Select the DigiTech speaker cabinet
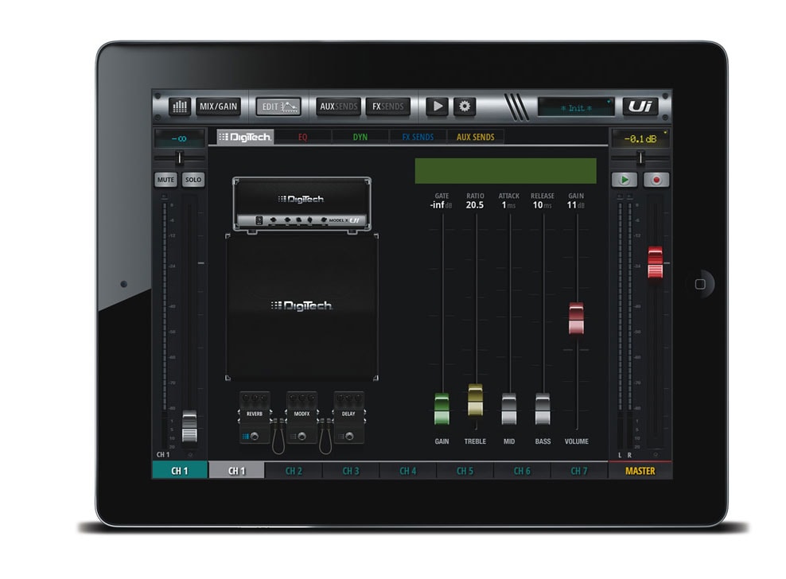Screen dimensions: 786x579 (302, 307)
